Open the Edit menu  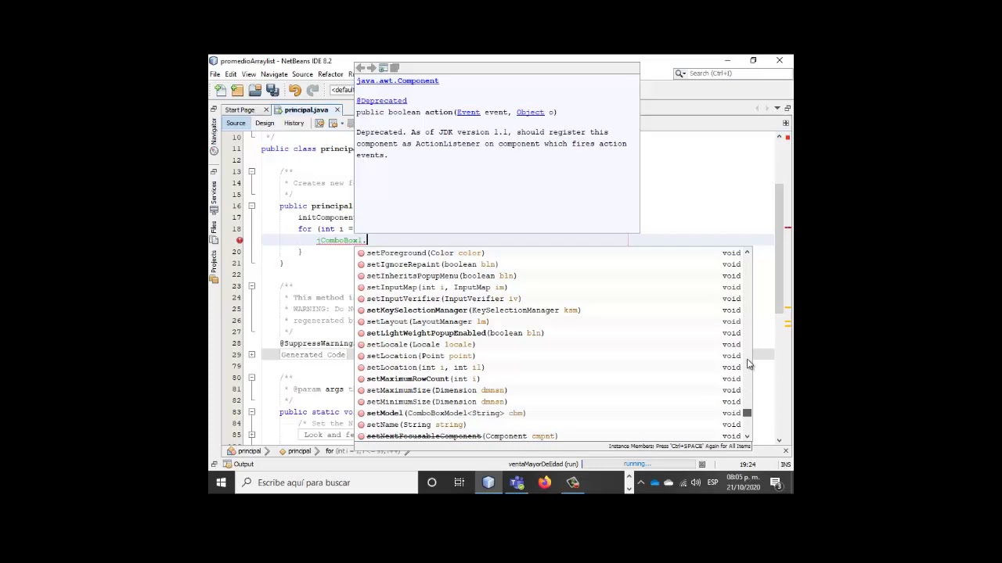tap(231, 74)
